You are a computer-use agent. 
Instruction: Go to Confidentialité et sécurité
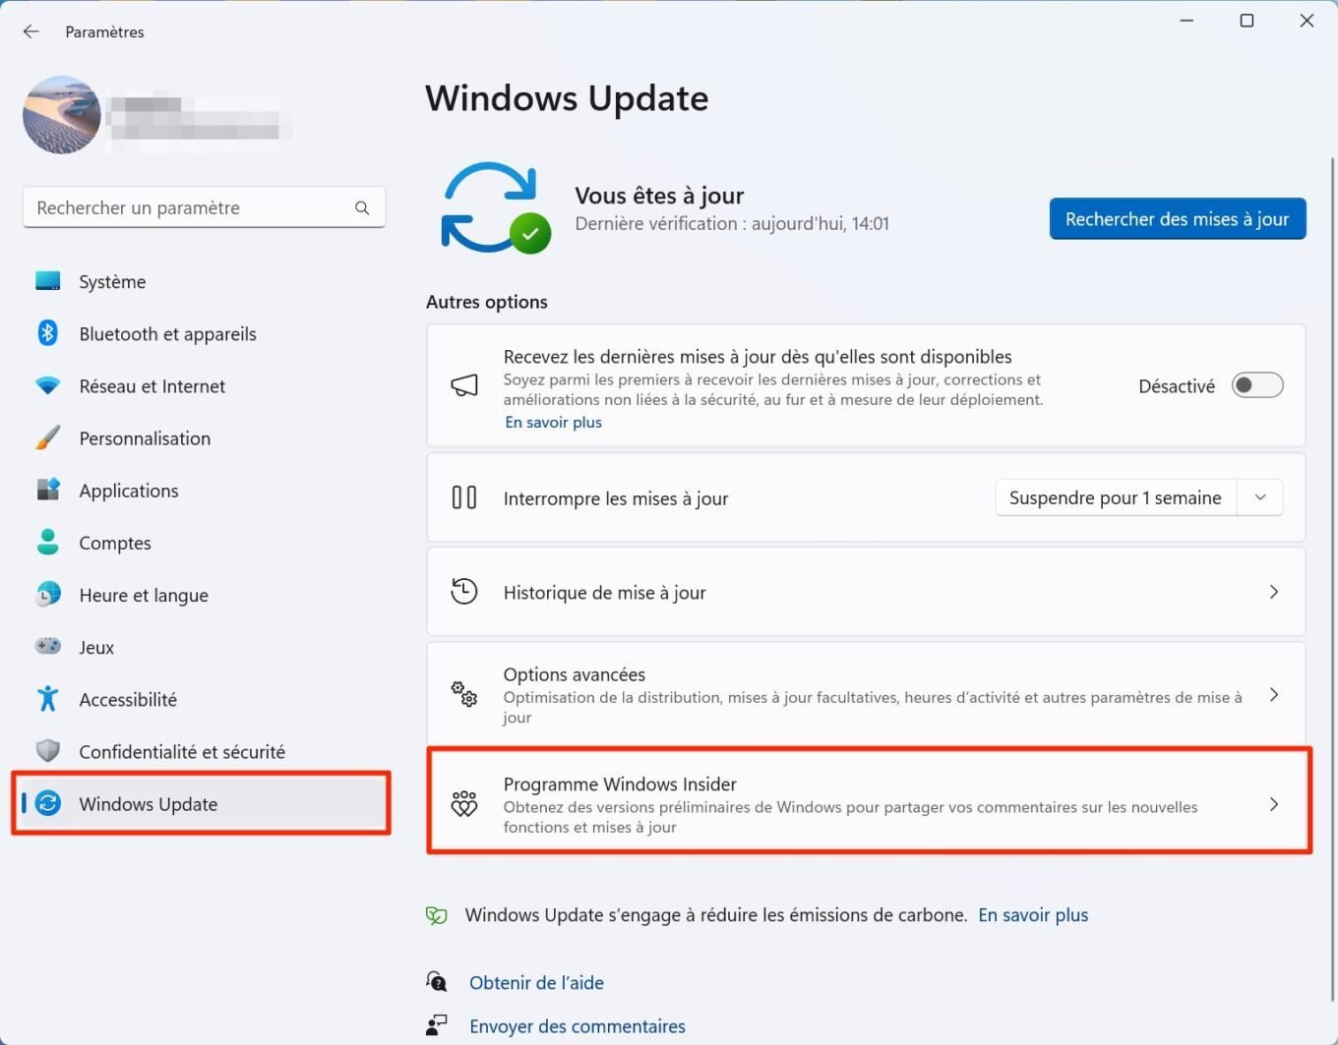tap(204, 751)
